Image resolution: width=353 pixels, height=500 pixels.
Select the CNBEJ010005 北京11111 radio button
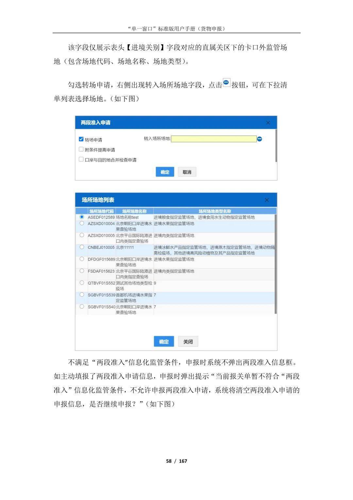pos(82,247)
